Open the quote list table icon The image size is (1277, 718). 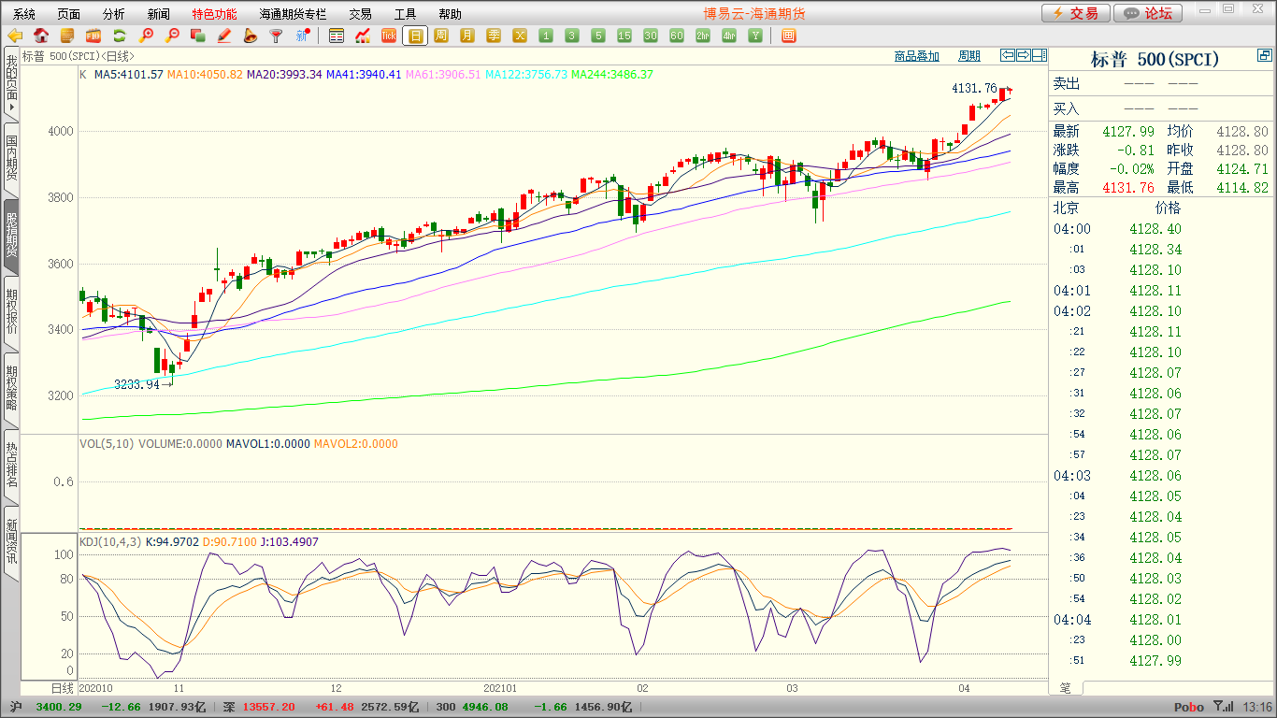[337, 36]
